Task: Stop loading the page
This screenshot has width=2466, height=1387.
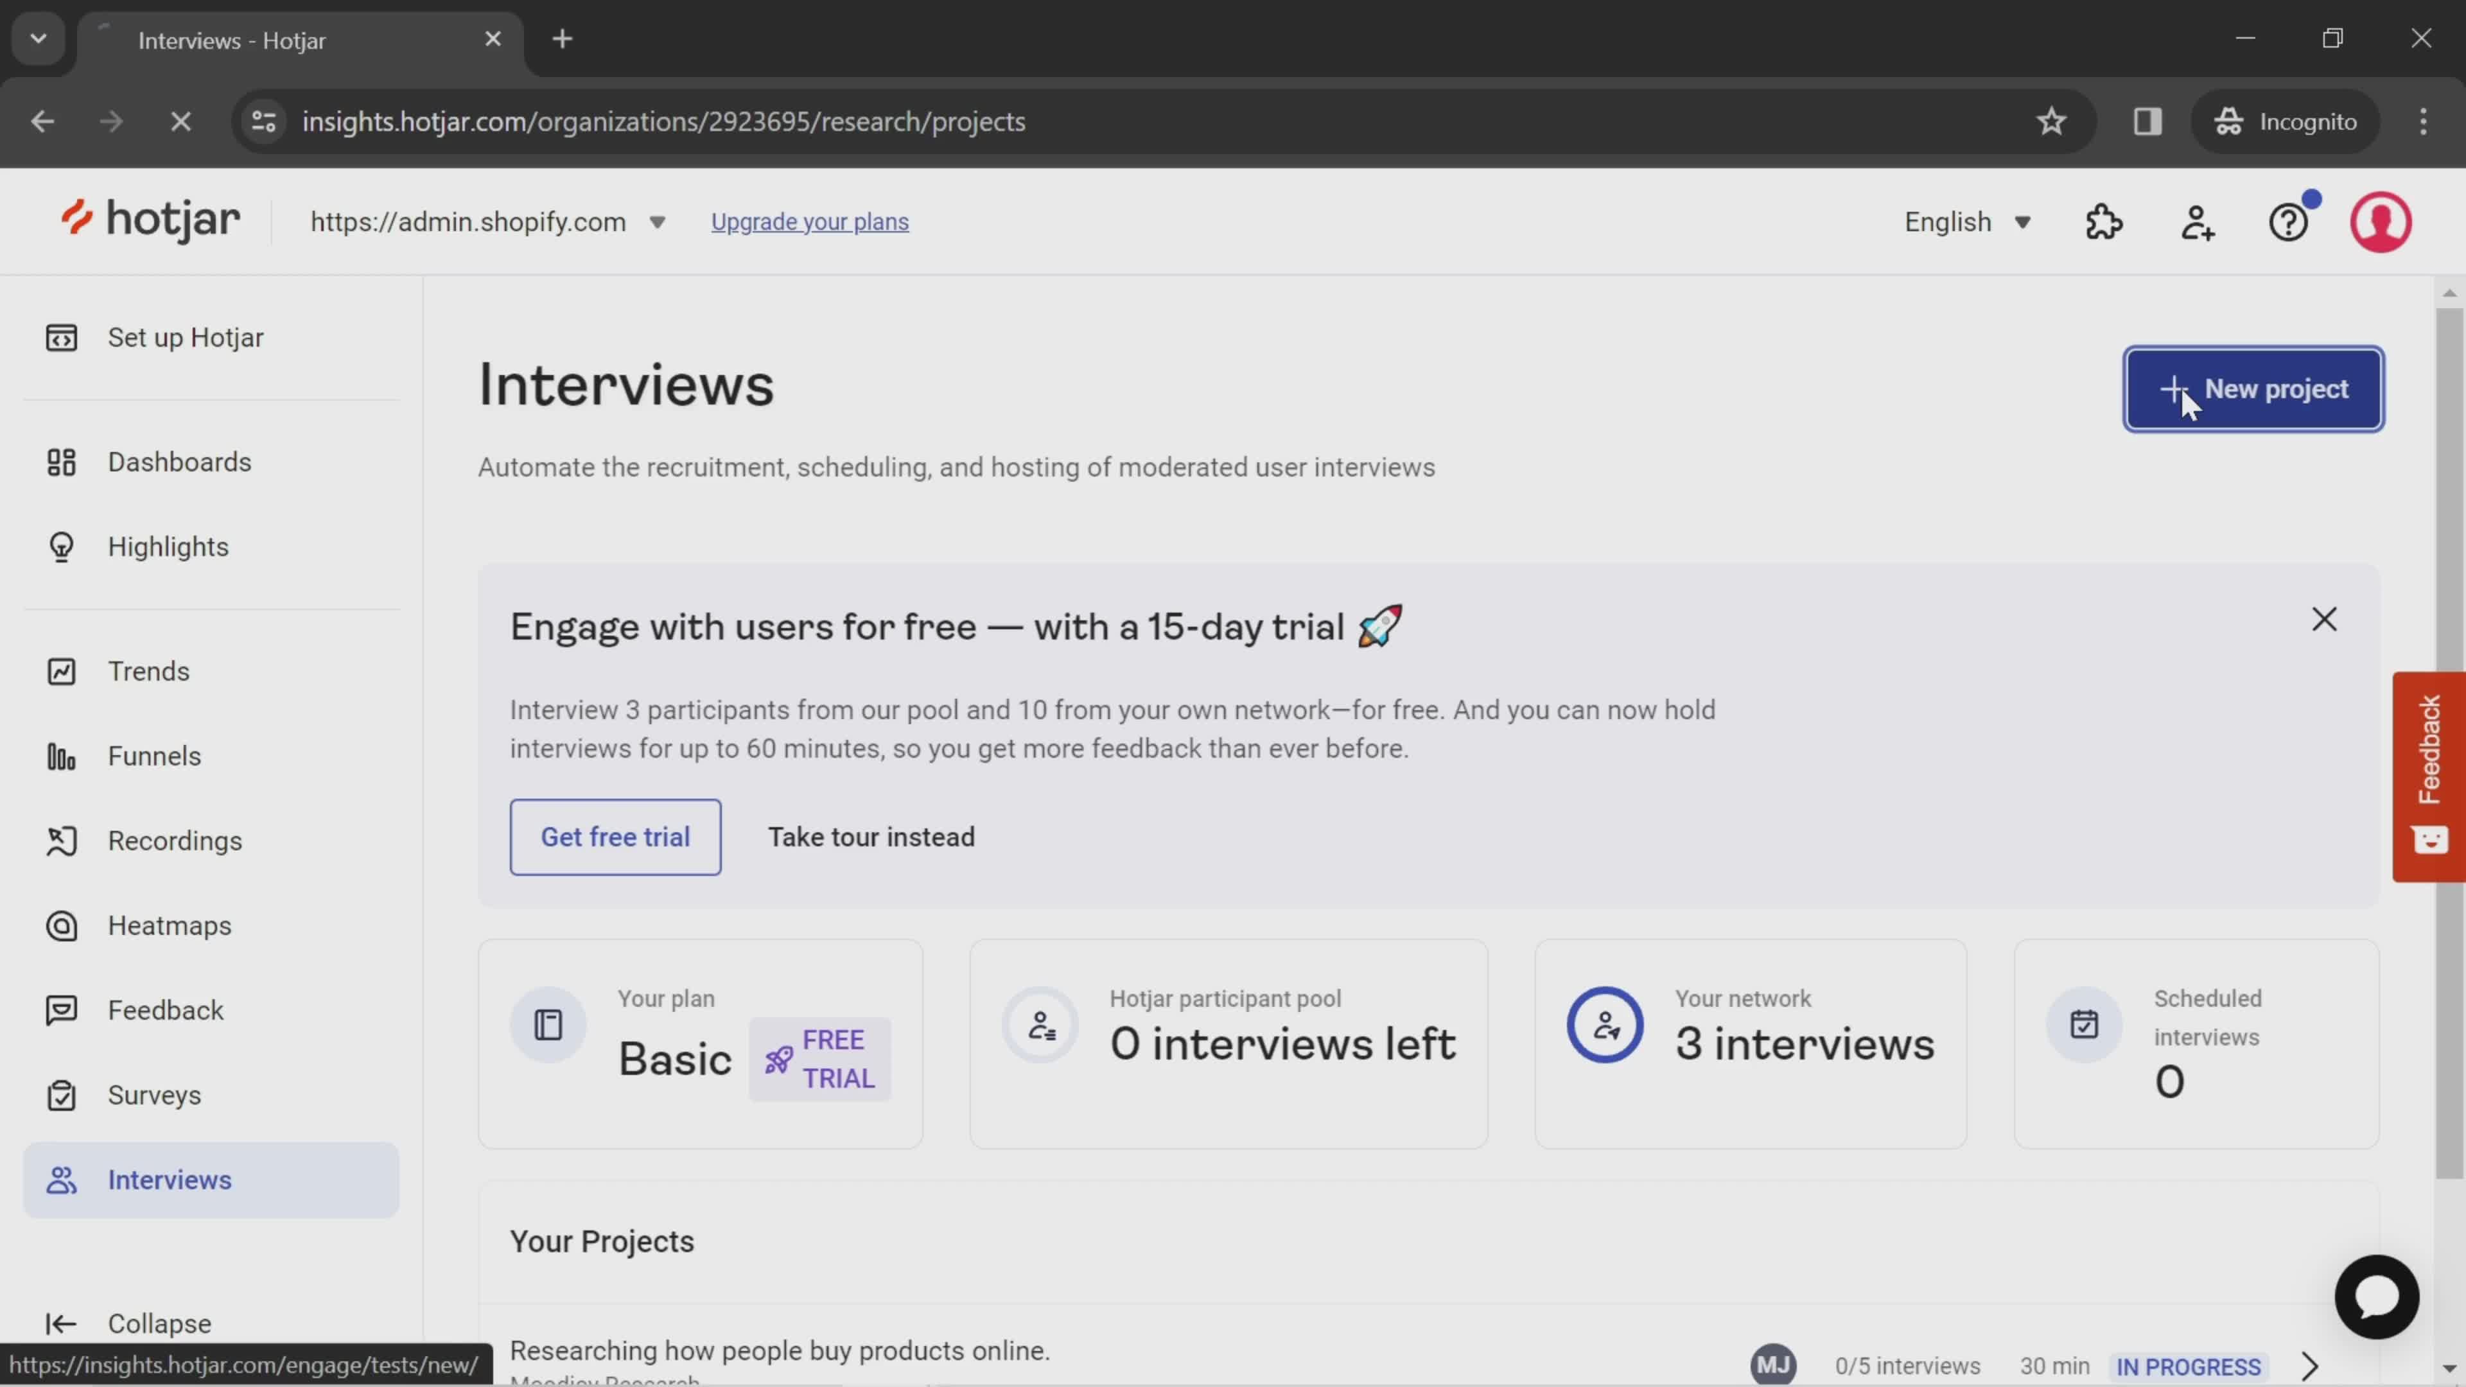Action: 180,121
